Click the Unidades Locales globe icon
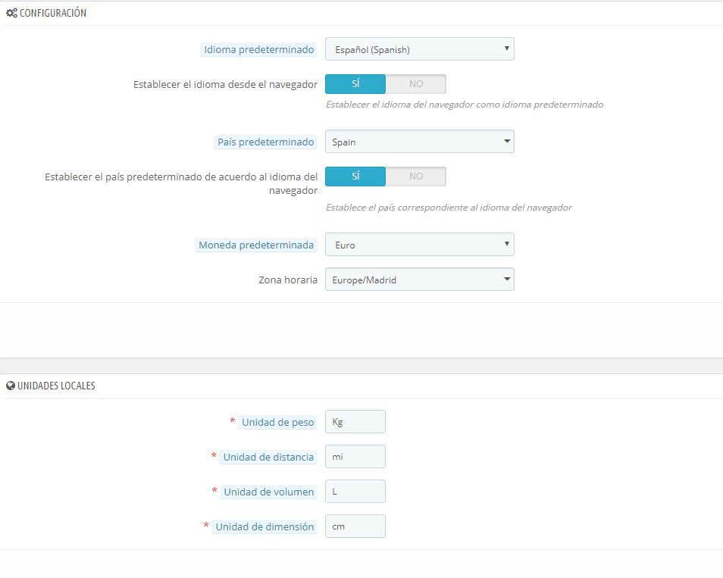The width and height of the screenshot is (723, 578). tap(11, 386)
